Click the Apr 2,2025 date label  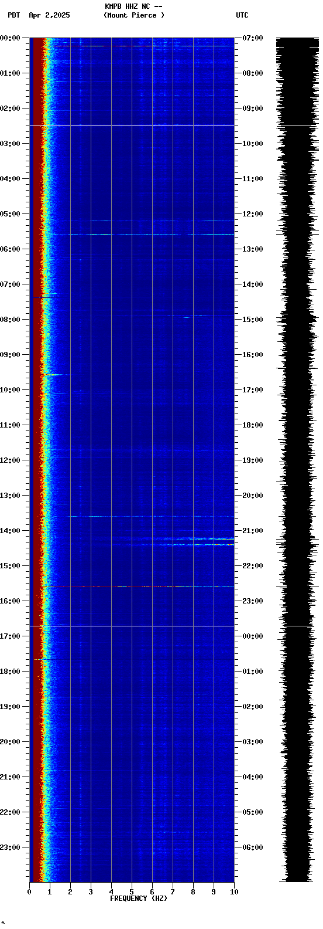[49, 15]
